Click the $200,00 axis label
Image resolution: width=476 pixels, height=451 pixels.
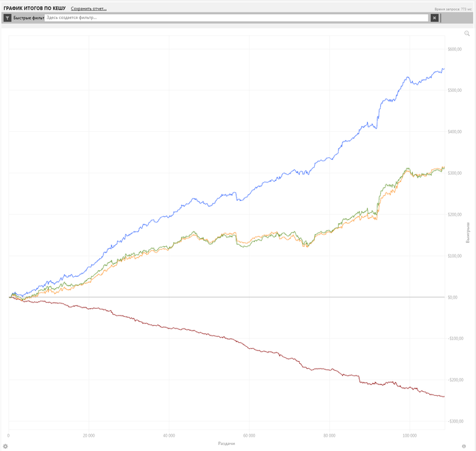point(454,214)
